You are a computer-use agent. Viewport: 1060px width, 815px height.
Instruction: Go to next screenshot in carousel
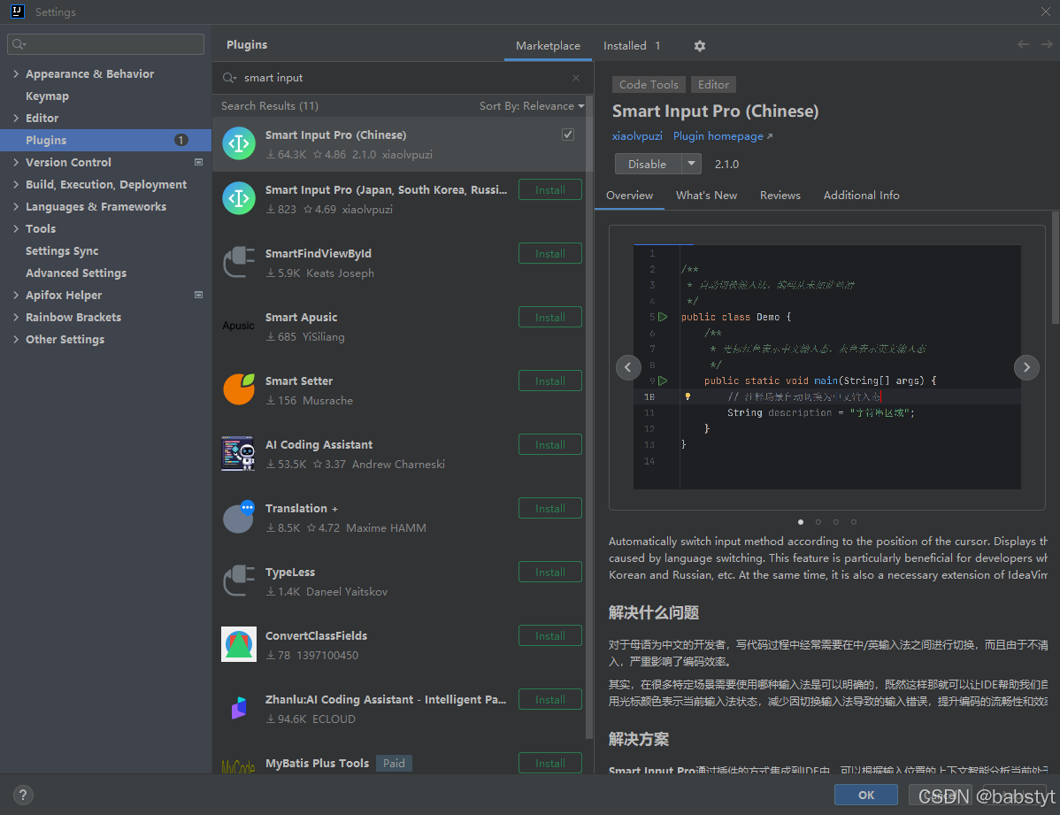[x=1026, y=367]
